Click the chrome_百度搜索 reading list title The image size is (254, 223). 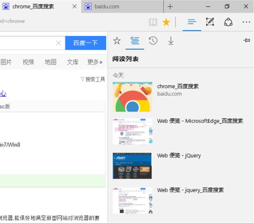(178, 86)
